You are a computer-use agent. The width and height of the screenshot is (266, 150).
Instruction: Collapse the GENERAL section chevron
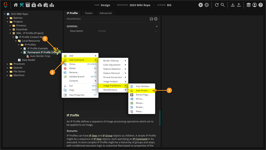point(157,26)
